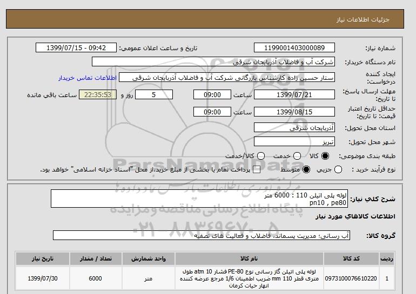Click the price validity time 09:00 field
The height and width of the screenshot is (294, 416).
212,112
